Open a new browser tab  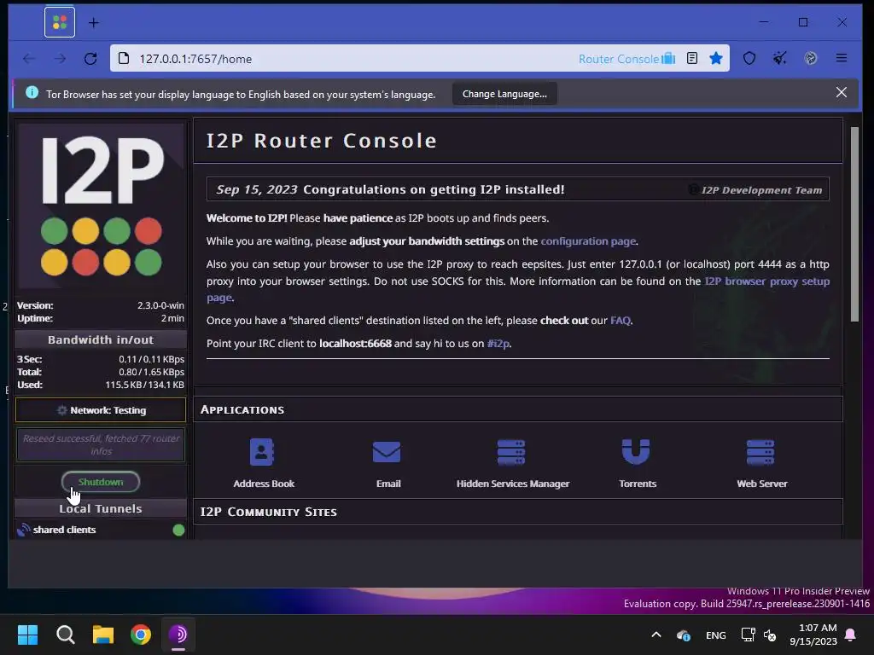coord(94,23)
